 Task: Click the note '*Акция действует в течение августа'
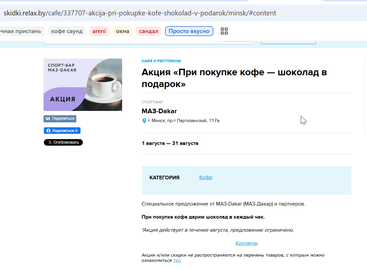[x=185, y=230]
